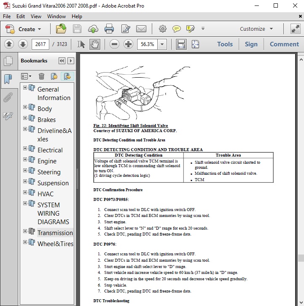Click the upload to cloud icon
The width and height of the screenshot is (304, 306).
click(93, 29)
